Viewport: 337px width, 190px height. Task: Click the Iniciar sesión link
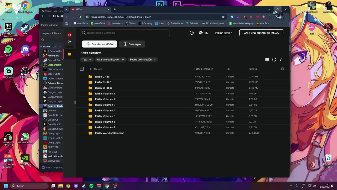pyautogui.click(x=224, y=33)
